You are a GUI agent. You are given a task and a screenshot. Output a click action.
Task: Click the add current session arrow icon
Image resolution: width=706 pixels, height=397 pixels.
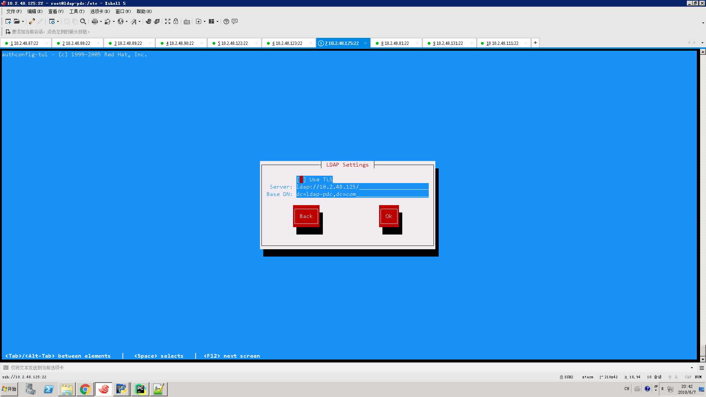(x=8, y=32)
